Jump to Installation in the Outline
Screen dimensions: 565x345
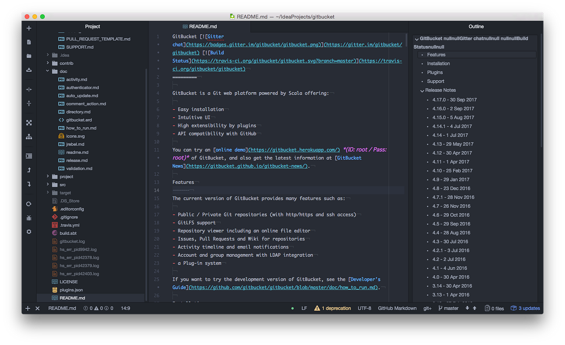438,64
